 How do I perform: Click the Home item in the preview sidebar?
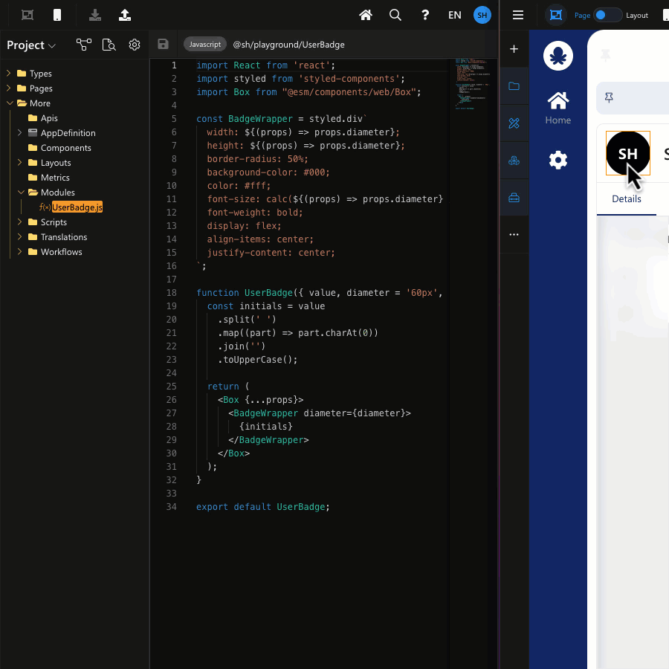click(x=557, y=108)
